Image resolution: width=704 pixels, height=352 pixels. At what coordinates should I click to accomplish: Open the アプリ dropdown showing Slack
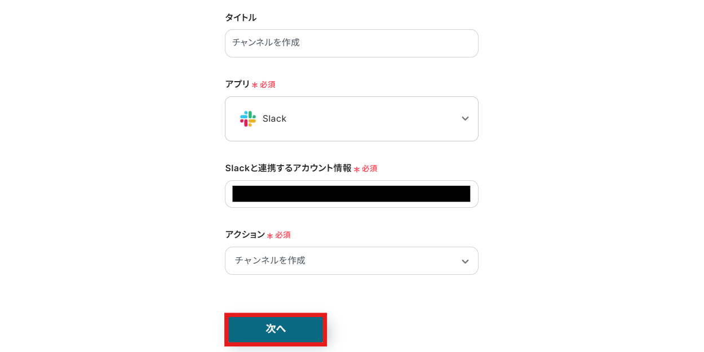[351, 118]
